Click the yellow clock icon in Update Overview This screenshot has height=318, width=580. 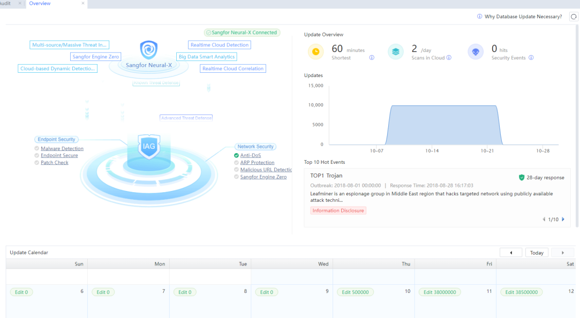pyautogui.click(x=316, y=52)
